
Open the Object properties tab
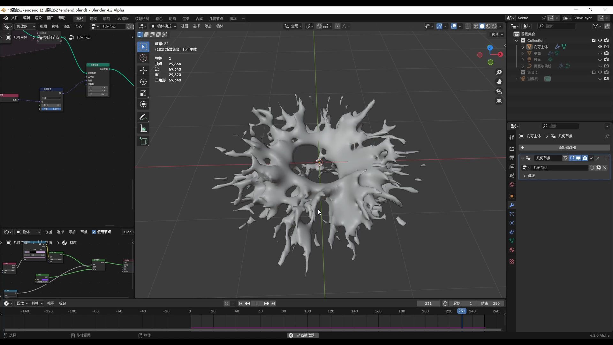(512, 196)
